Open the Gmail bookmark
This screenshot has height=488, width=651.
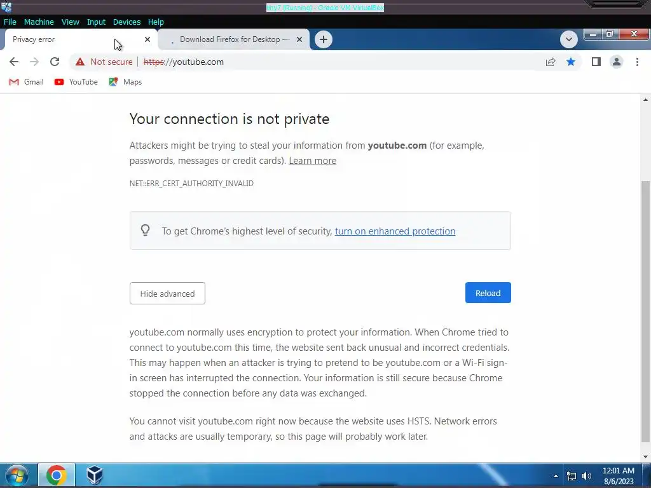coord(26,82)
